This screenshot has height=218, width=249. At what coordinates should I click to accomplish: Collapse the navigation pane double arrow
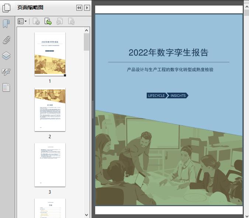[79, 8]
